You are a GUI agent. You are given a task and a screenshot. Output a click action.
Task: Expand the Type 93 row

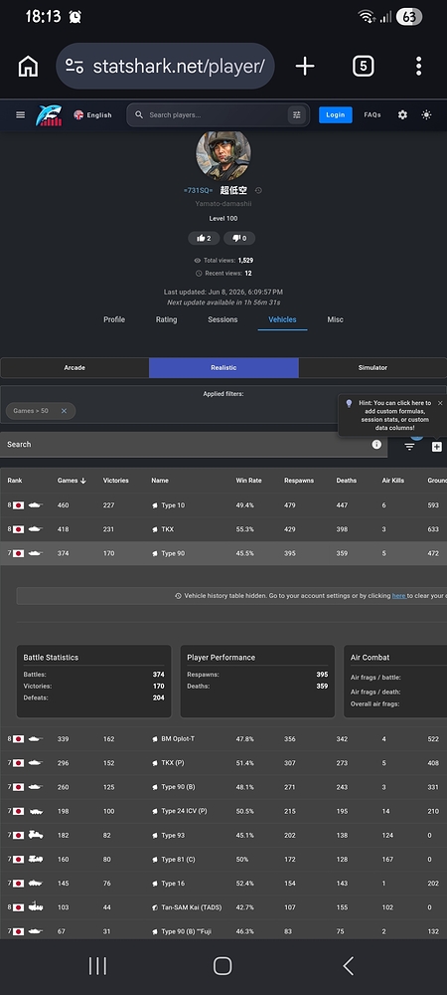[223, 835]
